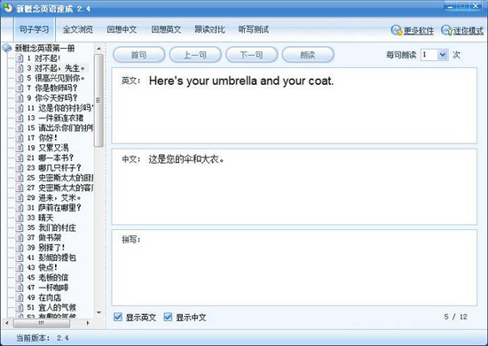Click the app logo in title bar
This screenshot has height=346, width=488.
(7, 8)
